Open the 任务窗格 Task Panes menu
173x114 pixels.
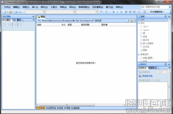tap(98, 7)
